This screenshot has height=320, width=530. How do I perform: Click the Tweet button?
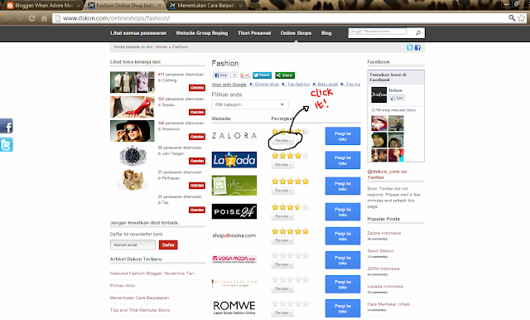coord(262,75)
